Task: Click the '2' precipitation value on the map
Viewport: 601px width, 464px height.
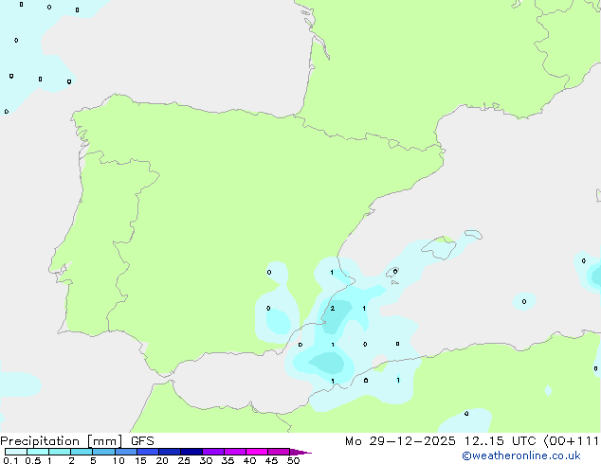Action: 333,308
